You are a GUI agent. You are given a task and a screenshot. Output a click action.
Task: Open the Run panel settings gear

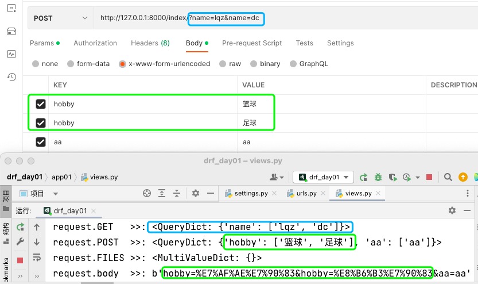pyautogui.click(x=452, y=210)
